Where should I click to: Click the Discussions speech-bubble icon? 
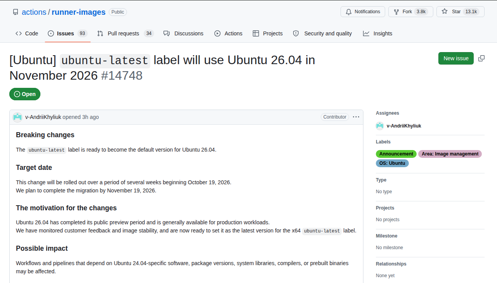tap(167, 33)
